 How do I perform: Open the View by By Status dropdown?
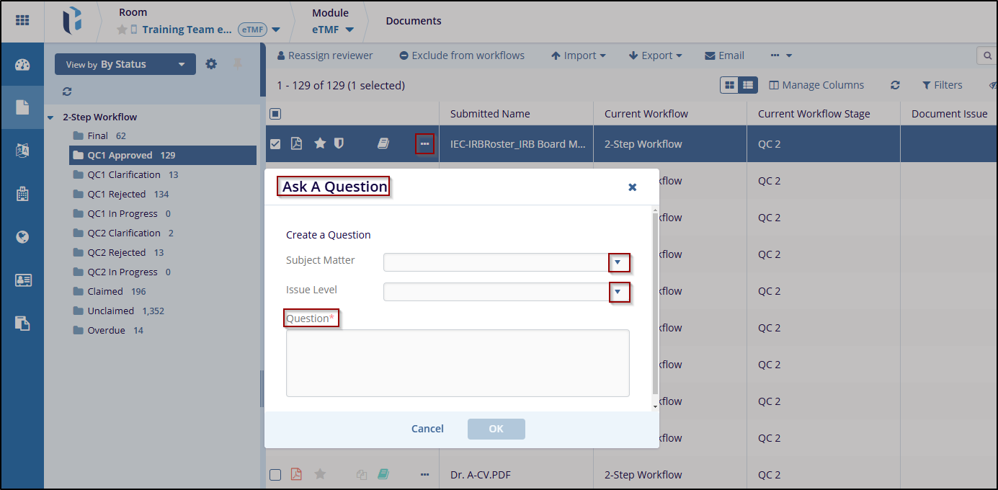click(125, 64)
